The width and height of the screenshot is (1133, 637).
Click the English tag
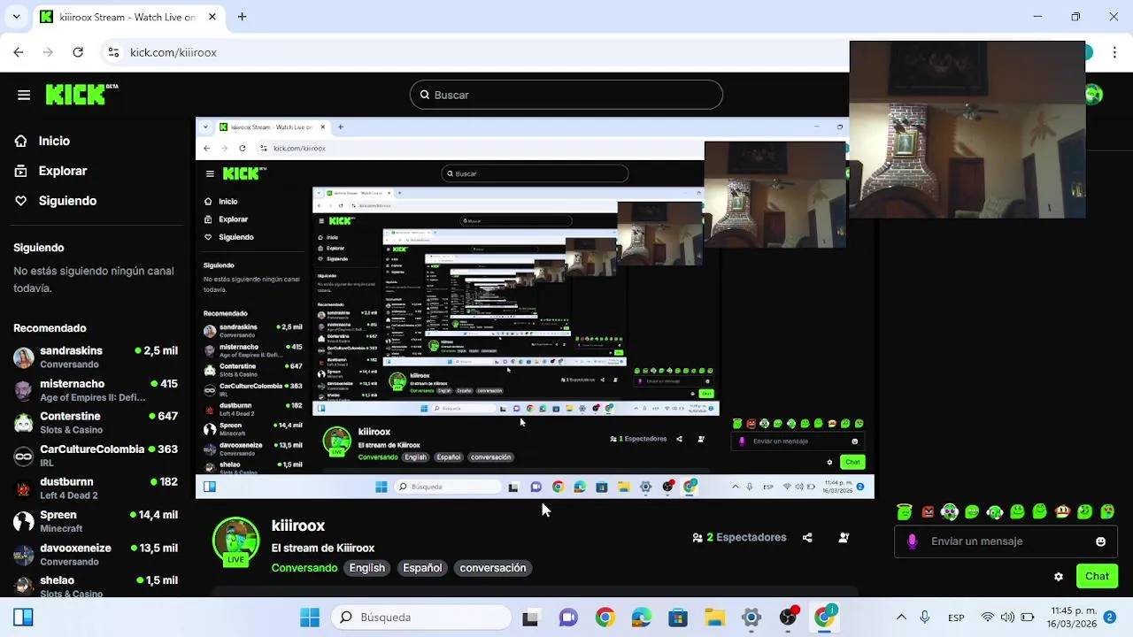[x=366, y=568]
